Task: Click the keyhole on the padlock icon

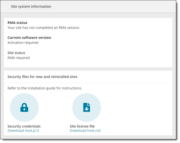Action: [24, 109]
